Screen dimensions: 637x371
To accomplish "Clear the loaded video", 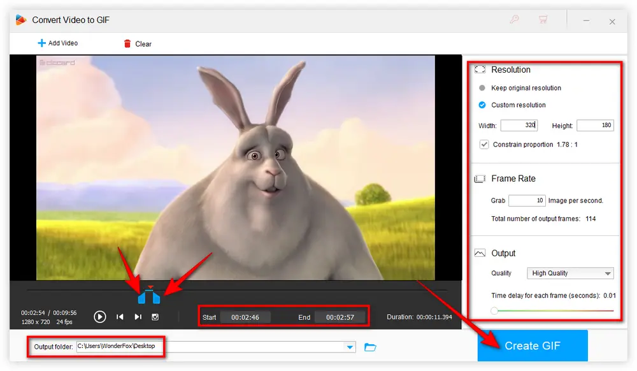I will pyautogui.click(x=138, y=43).
